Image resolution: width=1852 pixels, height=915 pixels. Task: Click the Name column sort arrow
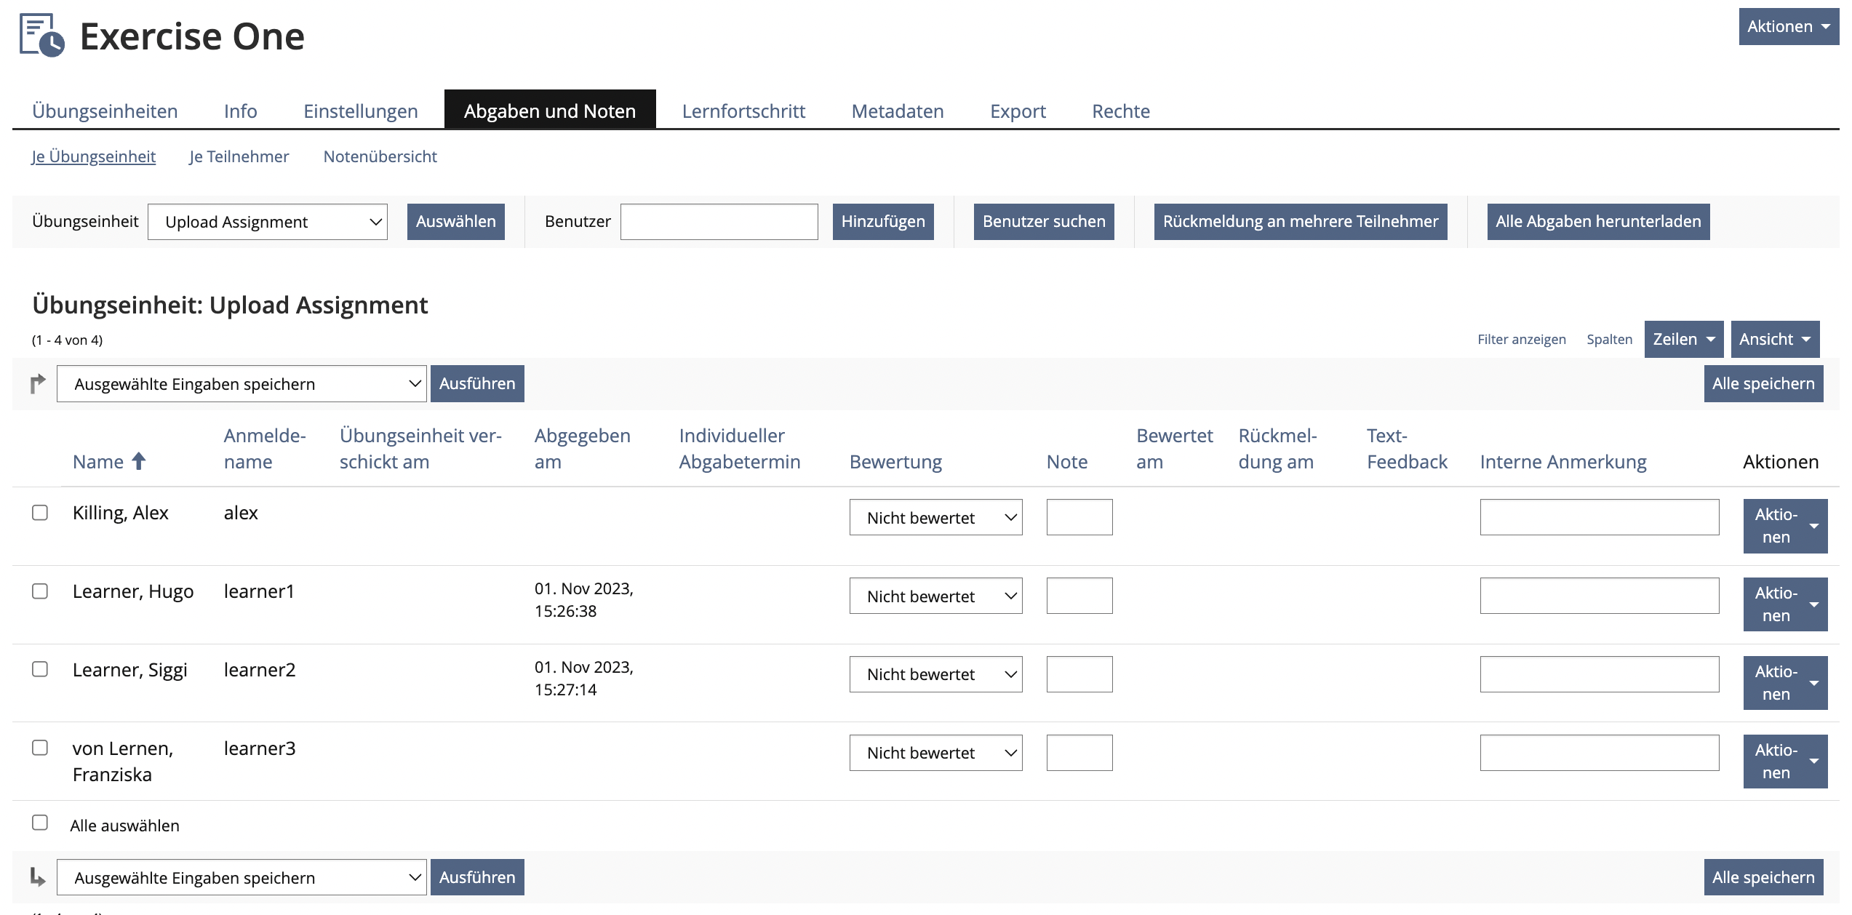tap(139, 461)
